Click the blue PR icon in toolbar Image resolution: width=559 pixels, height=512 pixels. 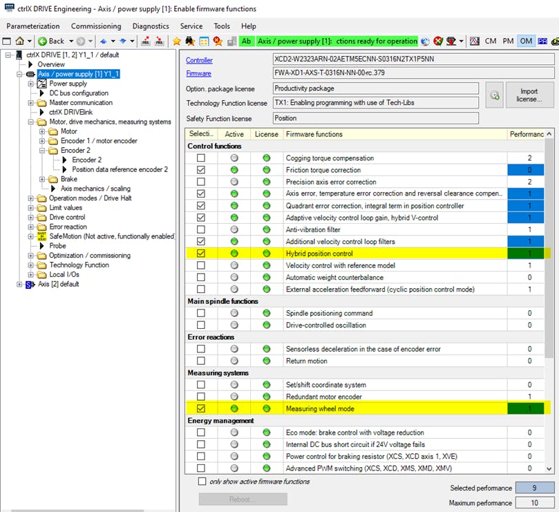coord(542,41)
